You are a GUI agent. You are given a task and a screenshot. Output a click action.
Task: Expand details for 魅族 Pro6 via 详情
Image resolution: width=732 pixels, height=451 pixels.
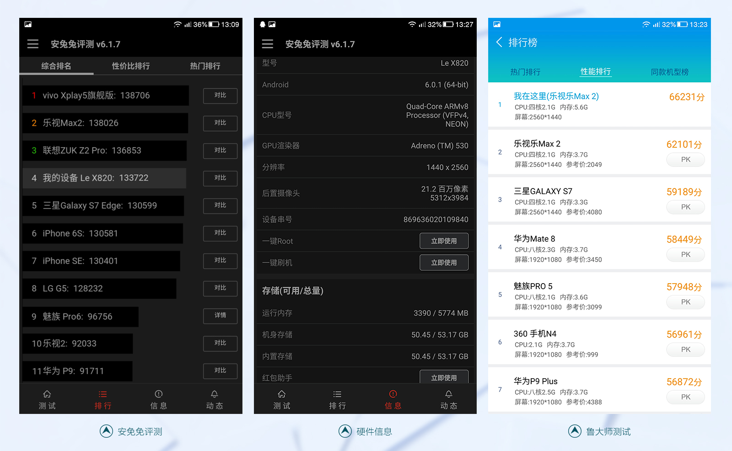pos(220,316)
